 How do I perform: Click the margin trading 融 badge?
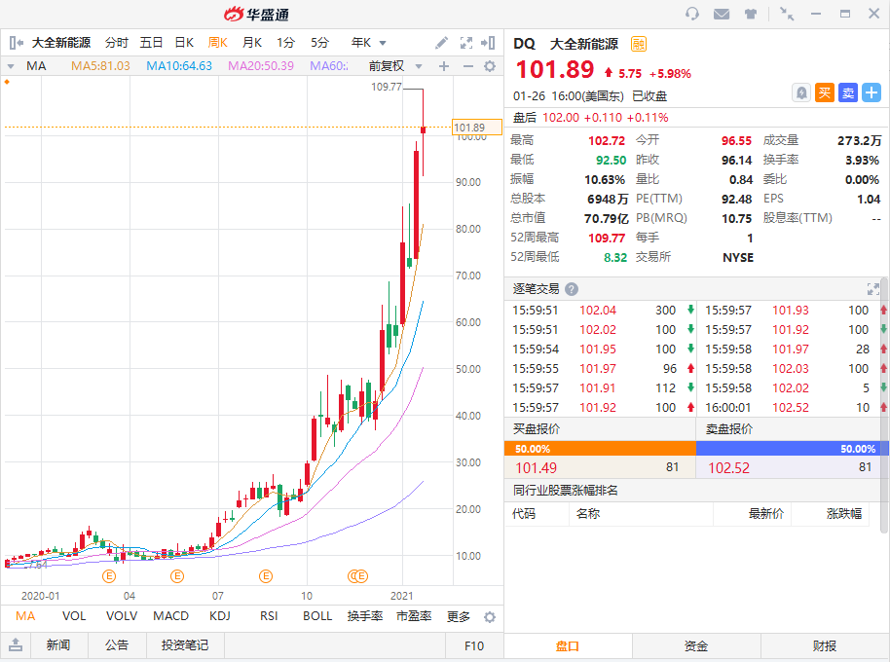[639, 44]
